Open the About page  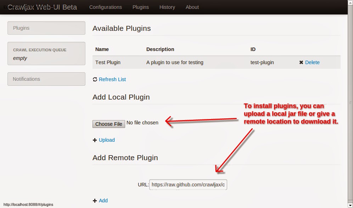(192, 7)
